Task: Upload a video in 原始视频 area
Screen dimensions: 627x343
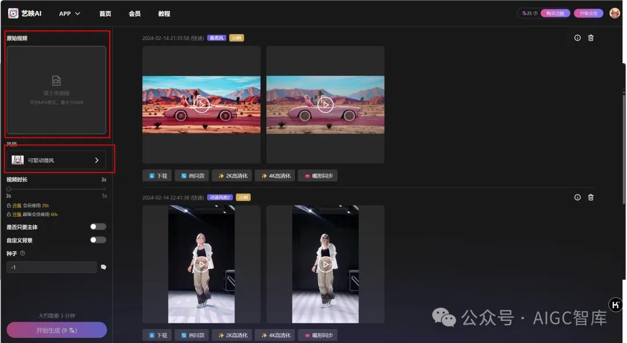Action: pos(56,90)
